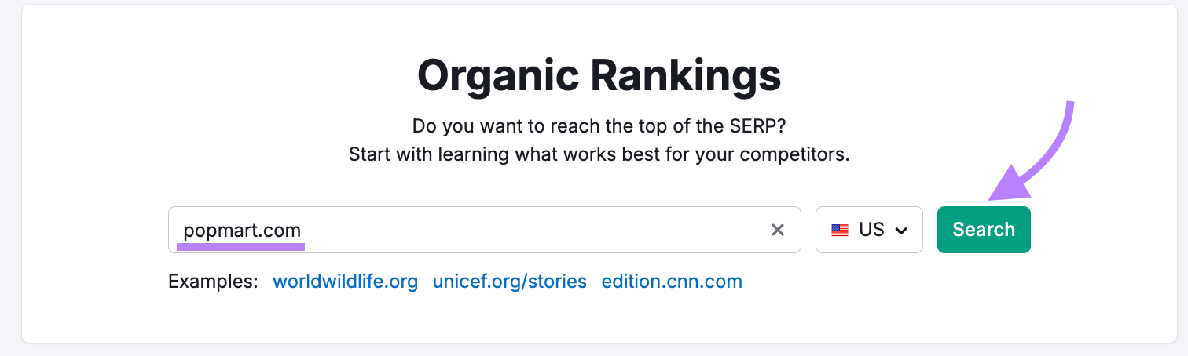Click the "Start with learning" subtitle line
Screen dimensions: 1188x356
pos(599,154)
